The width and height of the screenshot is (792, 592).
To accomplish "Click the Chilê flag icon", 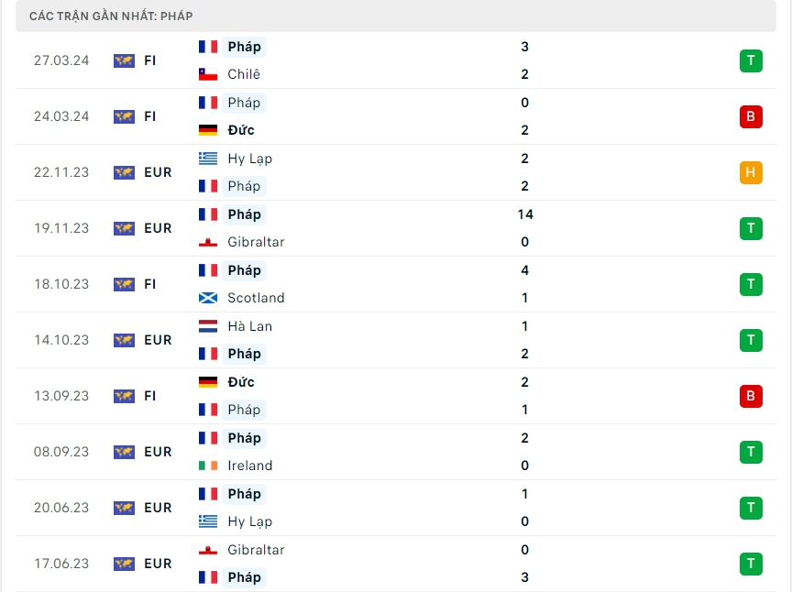I will [208, 74].
